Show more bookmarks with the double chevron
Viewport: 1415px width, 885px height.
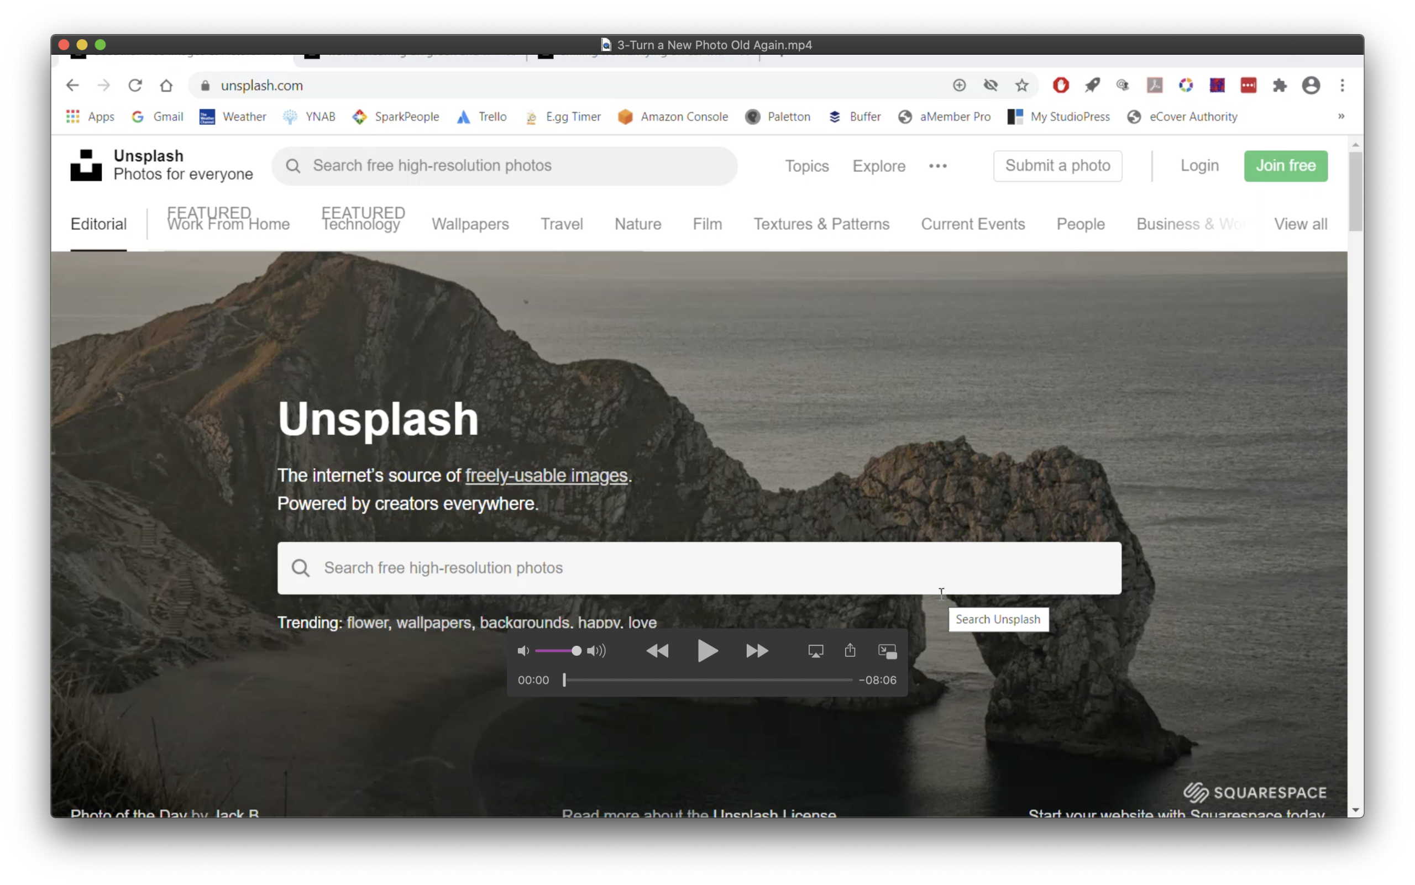click(1340, 117)
